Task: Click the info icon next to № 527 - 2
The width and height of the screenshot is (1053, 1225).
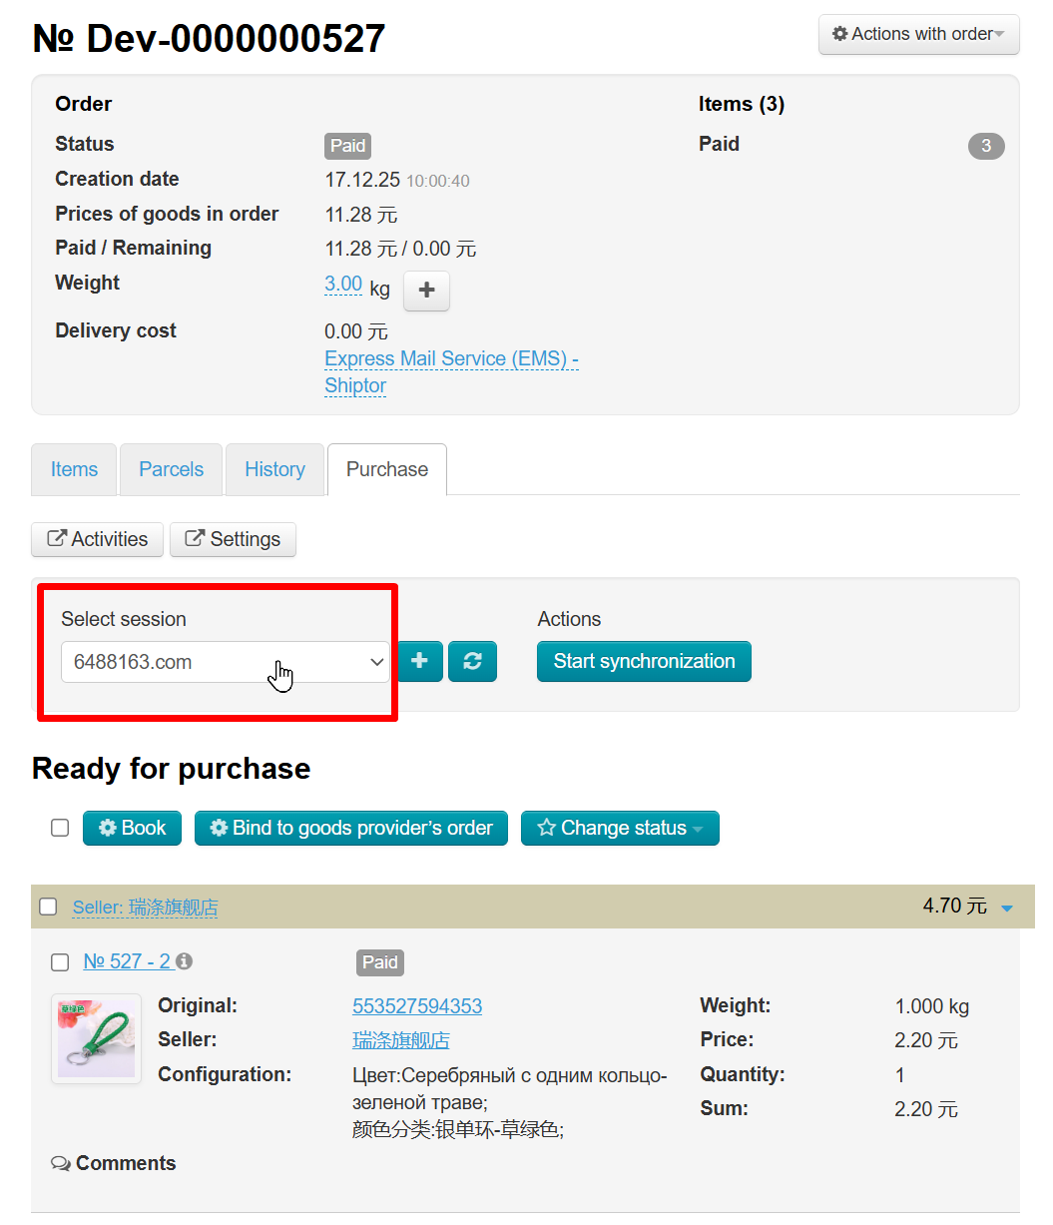Action: click(x=185, y=961)
